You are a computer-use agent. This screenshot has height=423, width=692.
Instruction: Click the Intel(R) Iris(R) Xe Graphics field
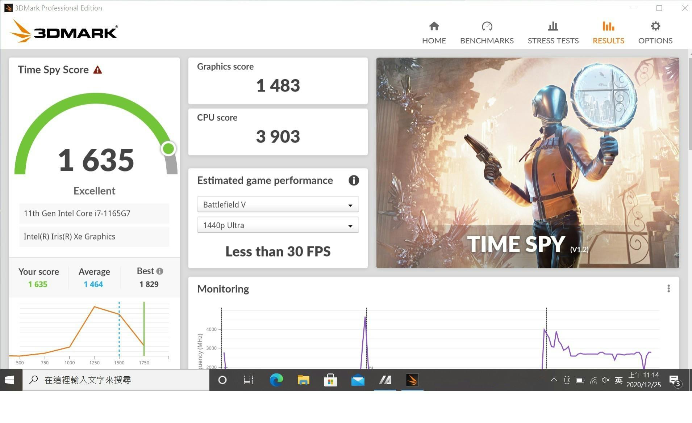(x=94, y=237)
